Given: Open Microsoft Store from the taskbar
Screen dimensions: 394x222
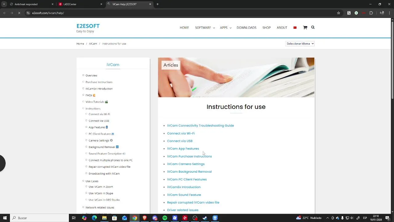Looking at the screenshot, I should pos(115,218).
